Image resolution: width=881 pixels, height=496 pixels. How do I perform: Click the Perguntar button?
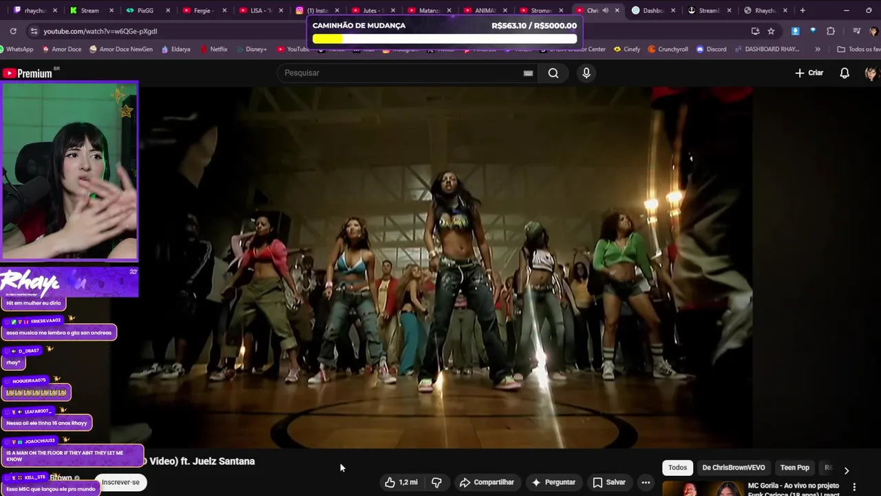[553, 482]
